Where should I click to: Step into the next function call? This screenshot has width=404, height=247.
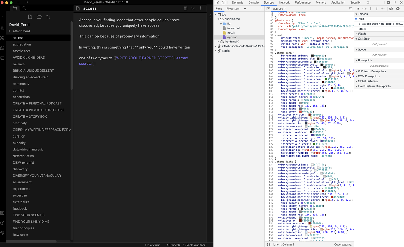tap(370, 8)
